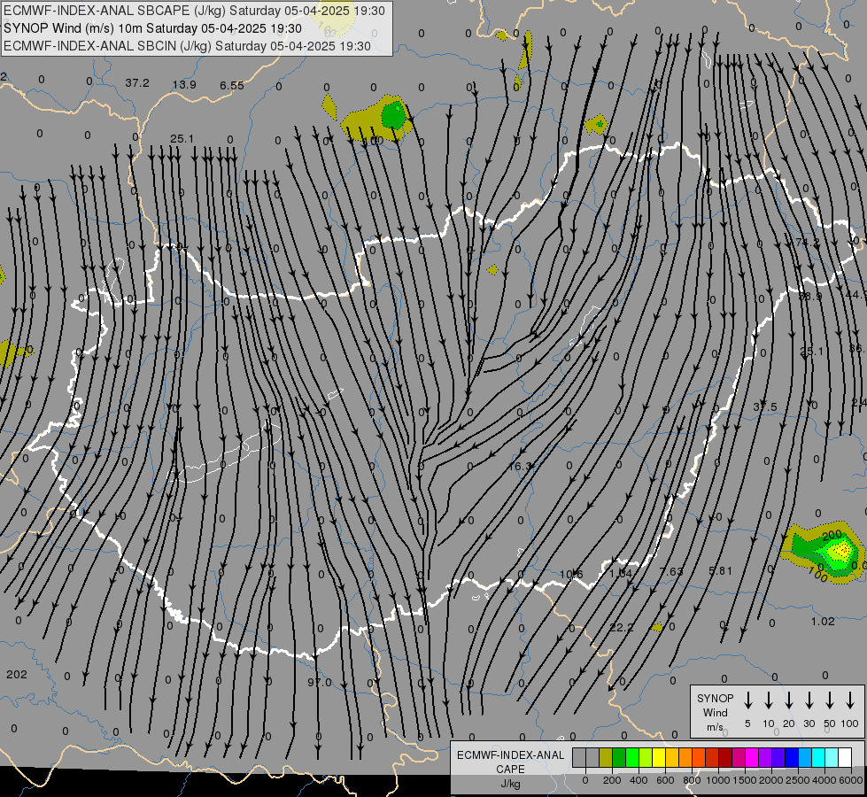Select the dark green CAPE legend swatch
The image size is (867, 797).
point(619,757)
